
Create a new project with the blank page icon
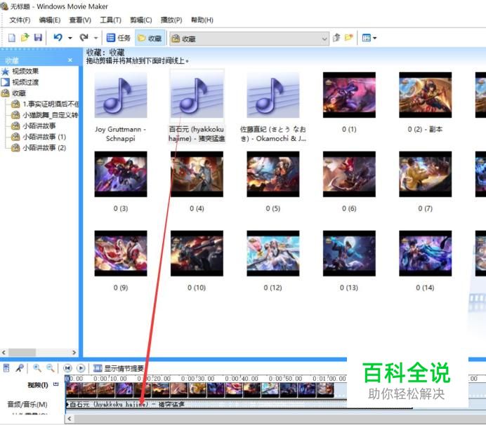(x=11, y=38)
